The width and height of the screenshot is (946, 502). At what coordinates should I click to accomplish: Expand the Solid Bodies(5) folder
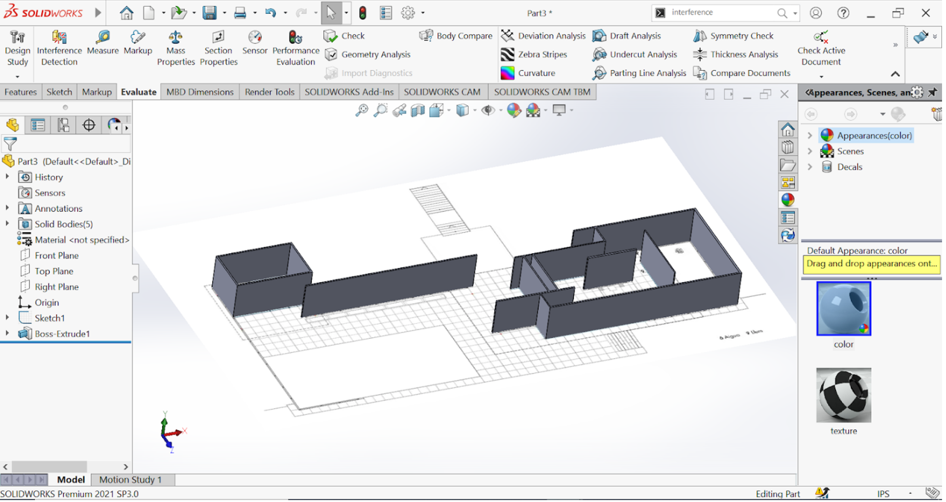coord(7,224)
